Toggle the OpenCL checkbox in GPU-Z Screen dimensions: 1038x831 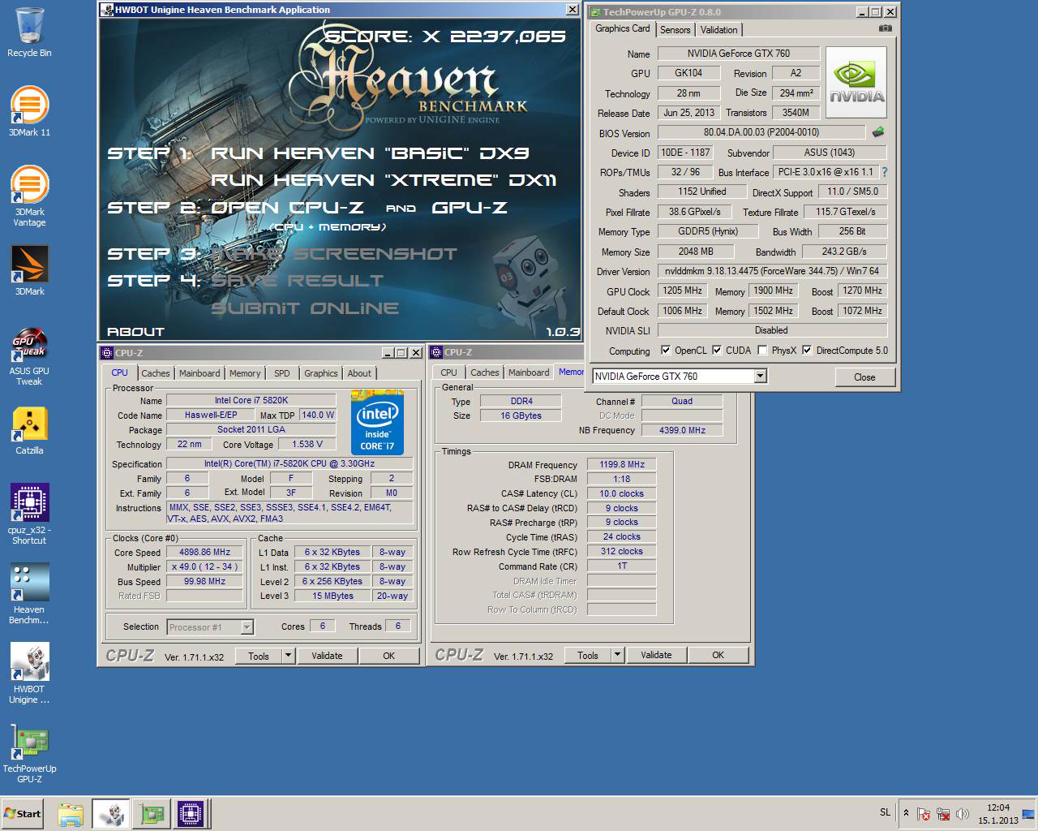tap(666, 351)
